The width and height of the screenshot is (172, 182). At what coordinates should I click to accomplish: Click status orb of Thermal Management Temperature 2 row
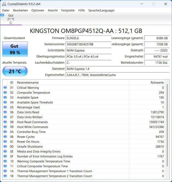point(5,176)
